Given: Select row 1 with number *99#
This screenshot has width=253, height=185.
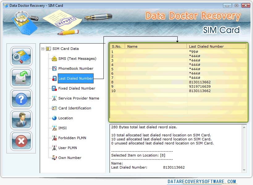Looking at the screenshot, I should pos(179,52).
